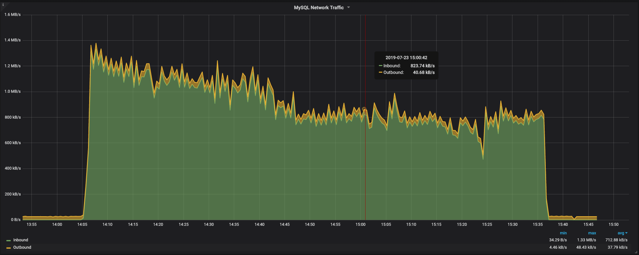Open color picker for Outbound yellow swatch
The image size is (639, 255).
click(9, 248)
